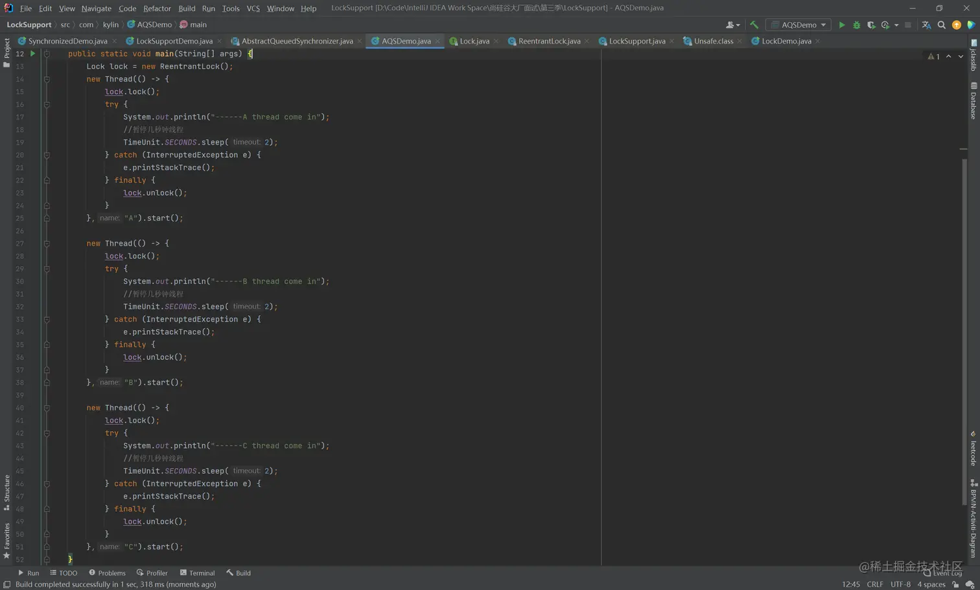Open the AQSDemo run configuration dropdown

click(x=799, y=25)
